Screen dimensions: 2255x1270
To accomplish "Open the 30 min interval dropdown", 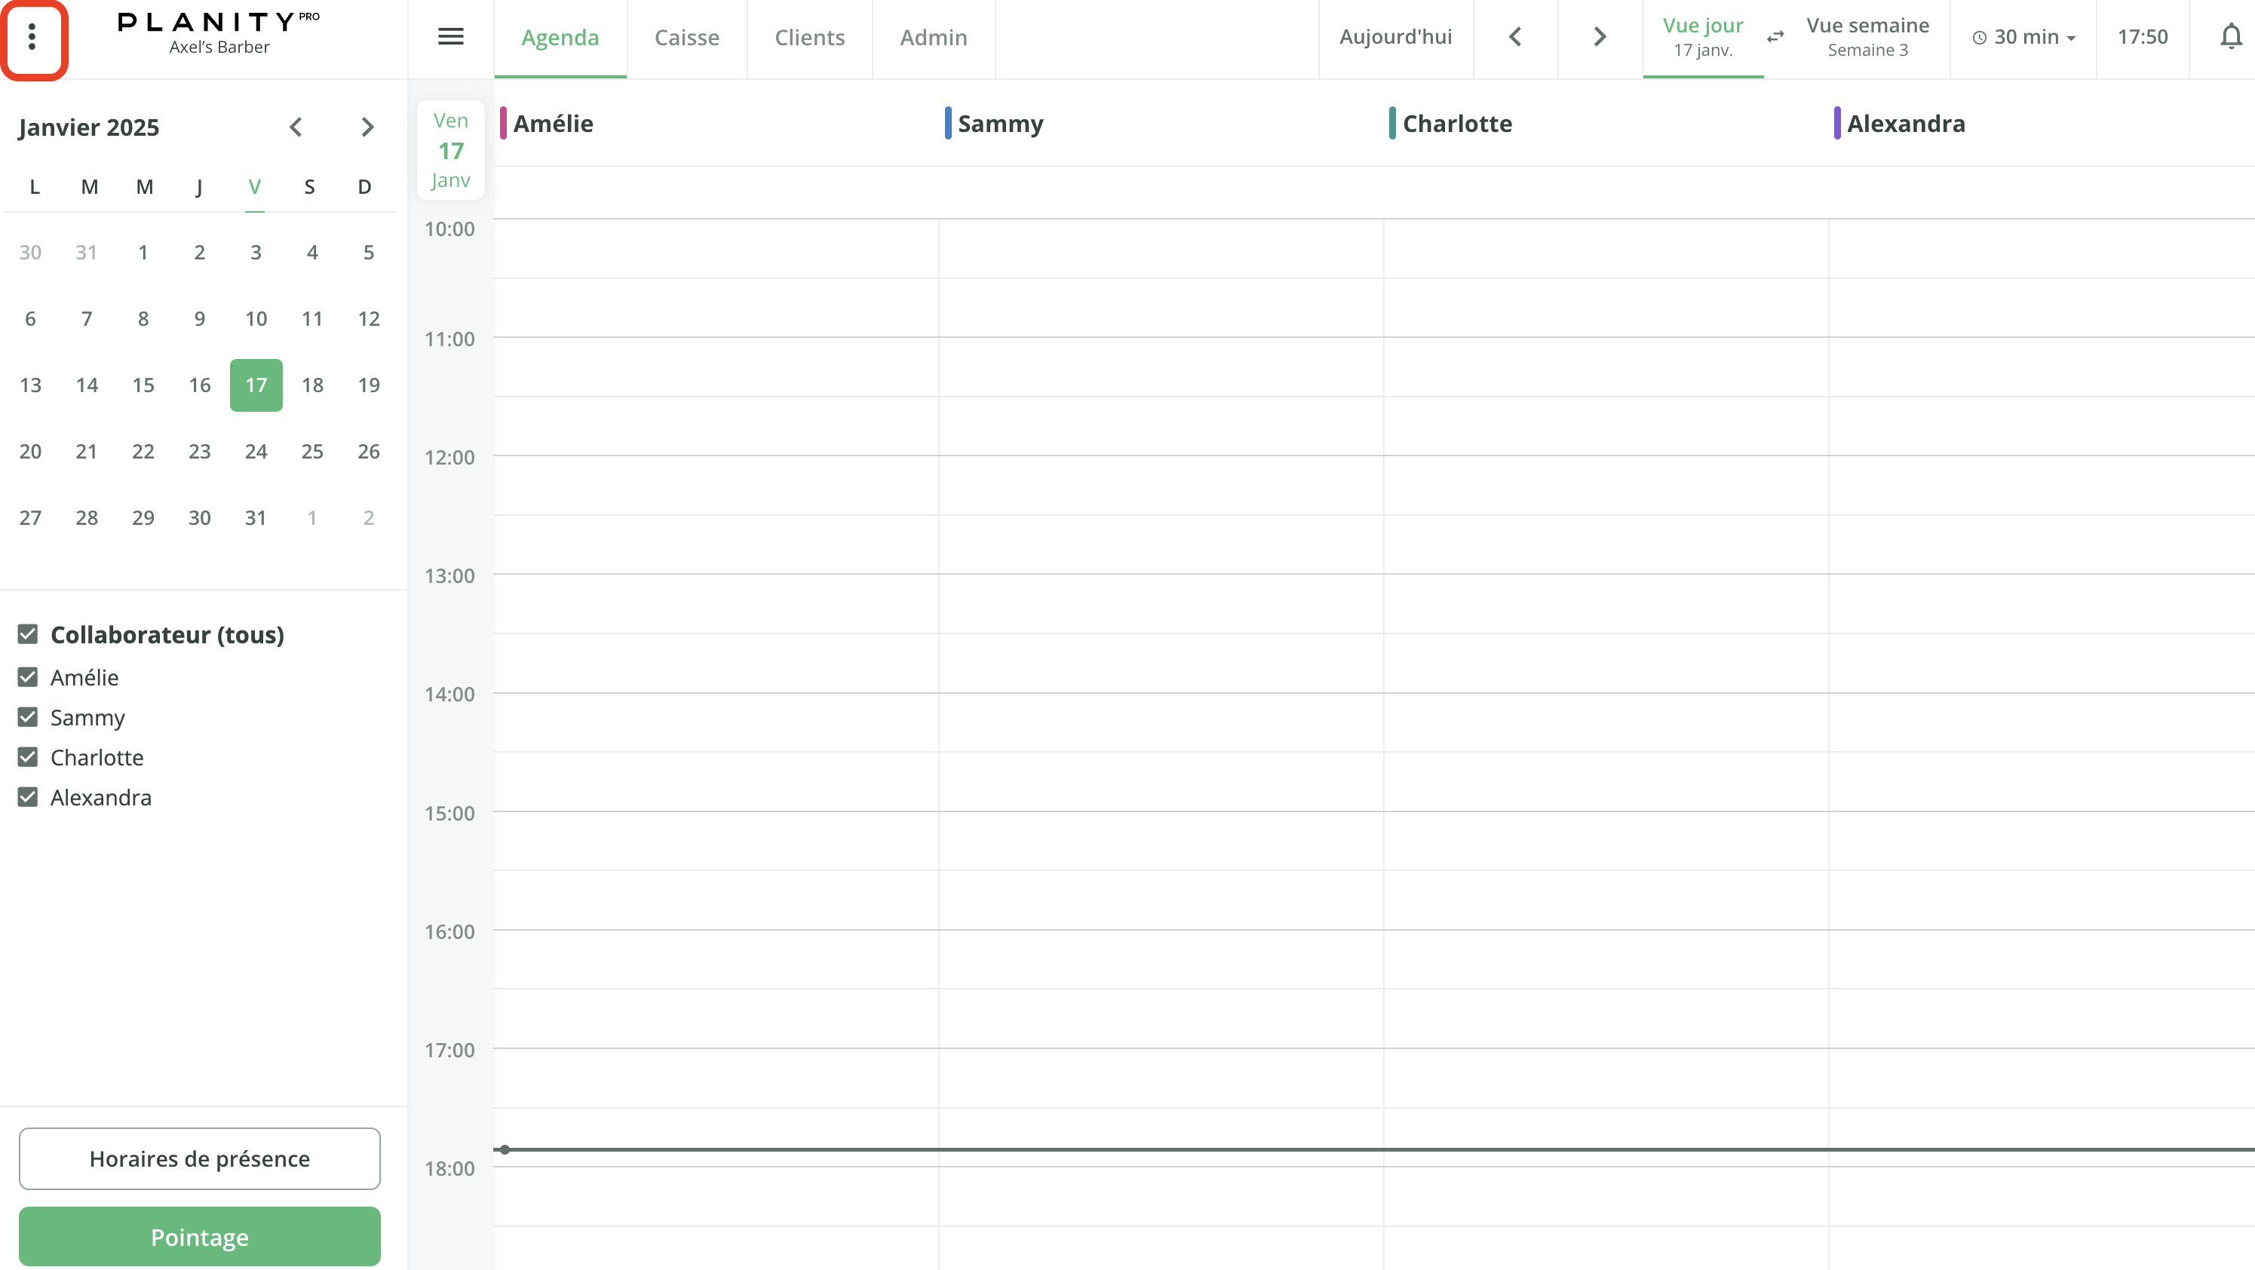I will coord(2023,37).
